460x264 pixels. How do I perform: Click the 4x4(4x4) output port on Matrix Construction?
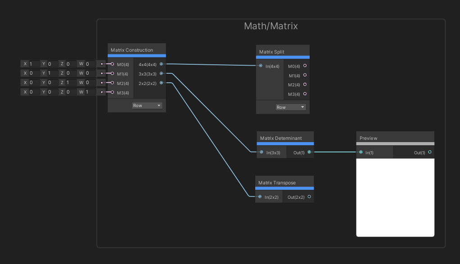point(162,64)
